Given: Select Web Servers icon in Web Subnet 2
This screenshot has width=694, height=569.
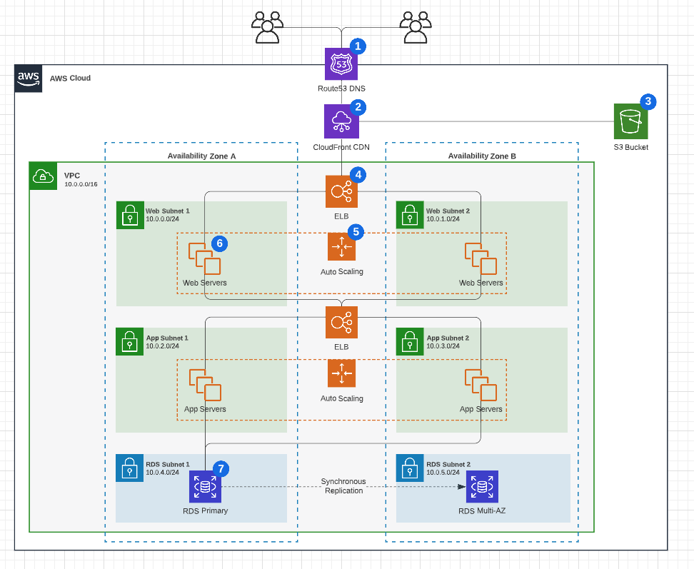Looking at the screenshot, I should (x=481, y=259).
